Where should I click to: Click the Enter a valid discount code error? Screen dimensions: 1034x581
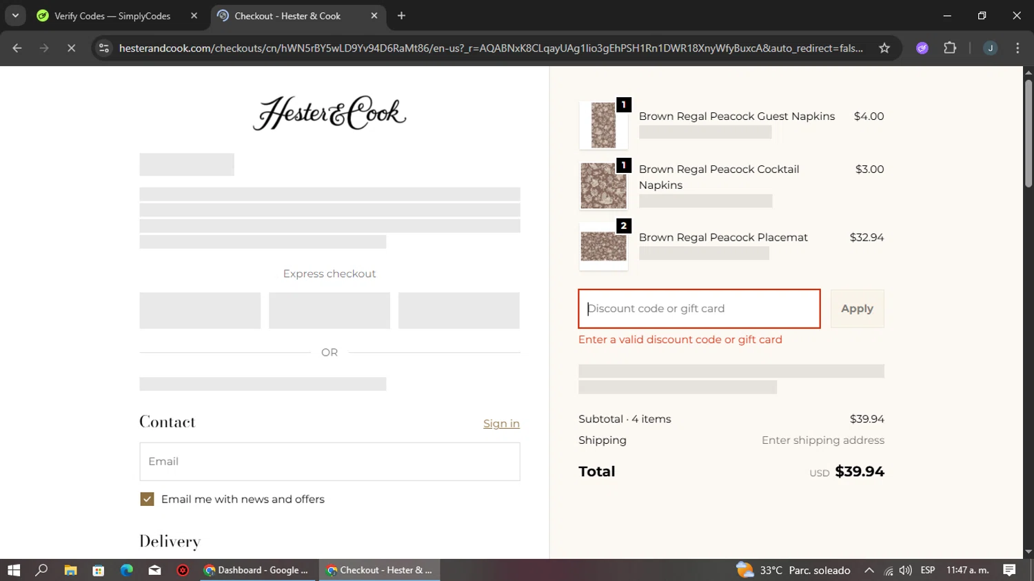680,339
